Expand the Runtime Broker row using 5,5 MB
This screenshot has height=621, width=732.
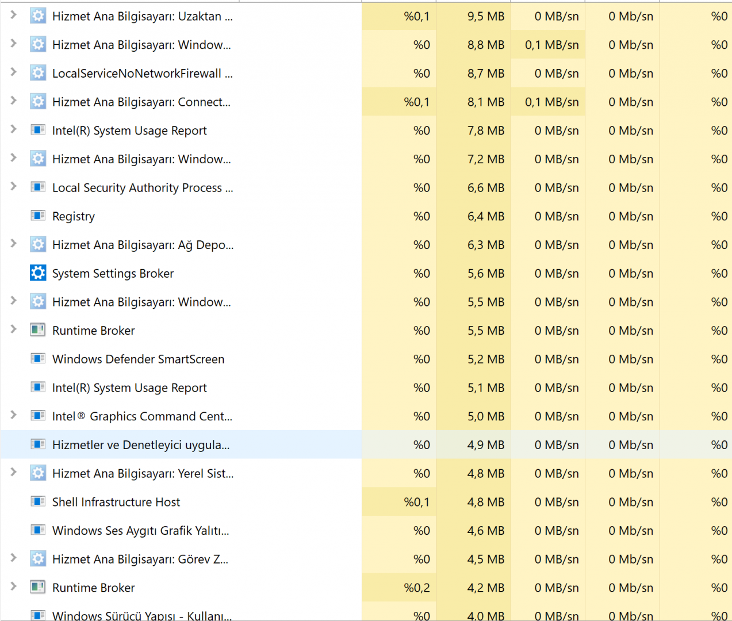(13, 329)
